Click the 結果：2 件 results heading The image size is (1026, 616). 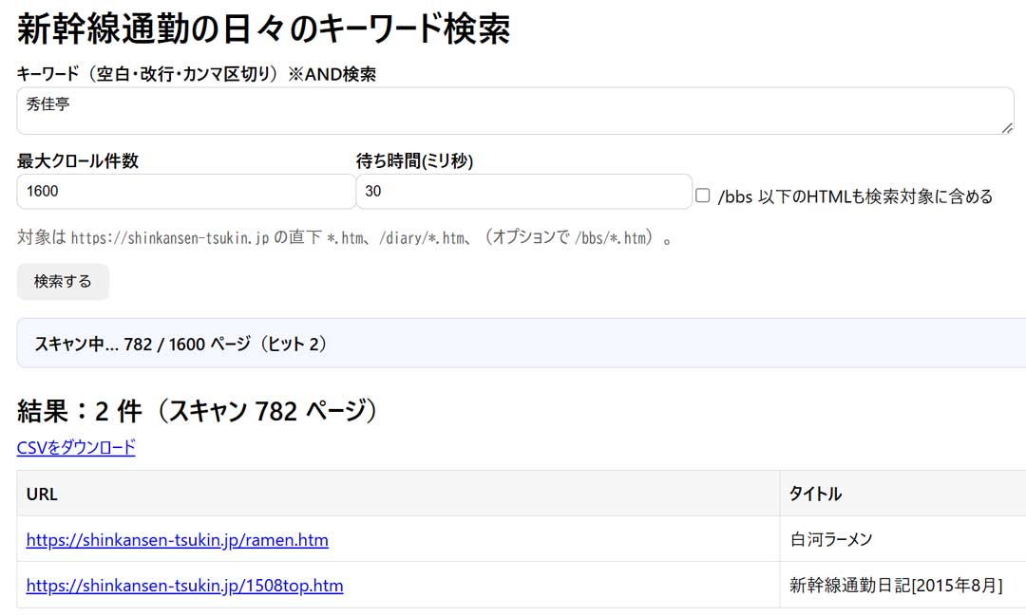coord(198,411)
